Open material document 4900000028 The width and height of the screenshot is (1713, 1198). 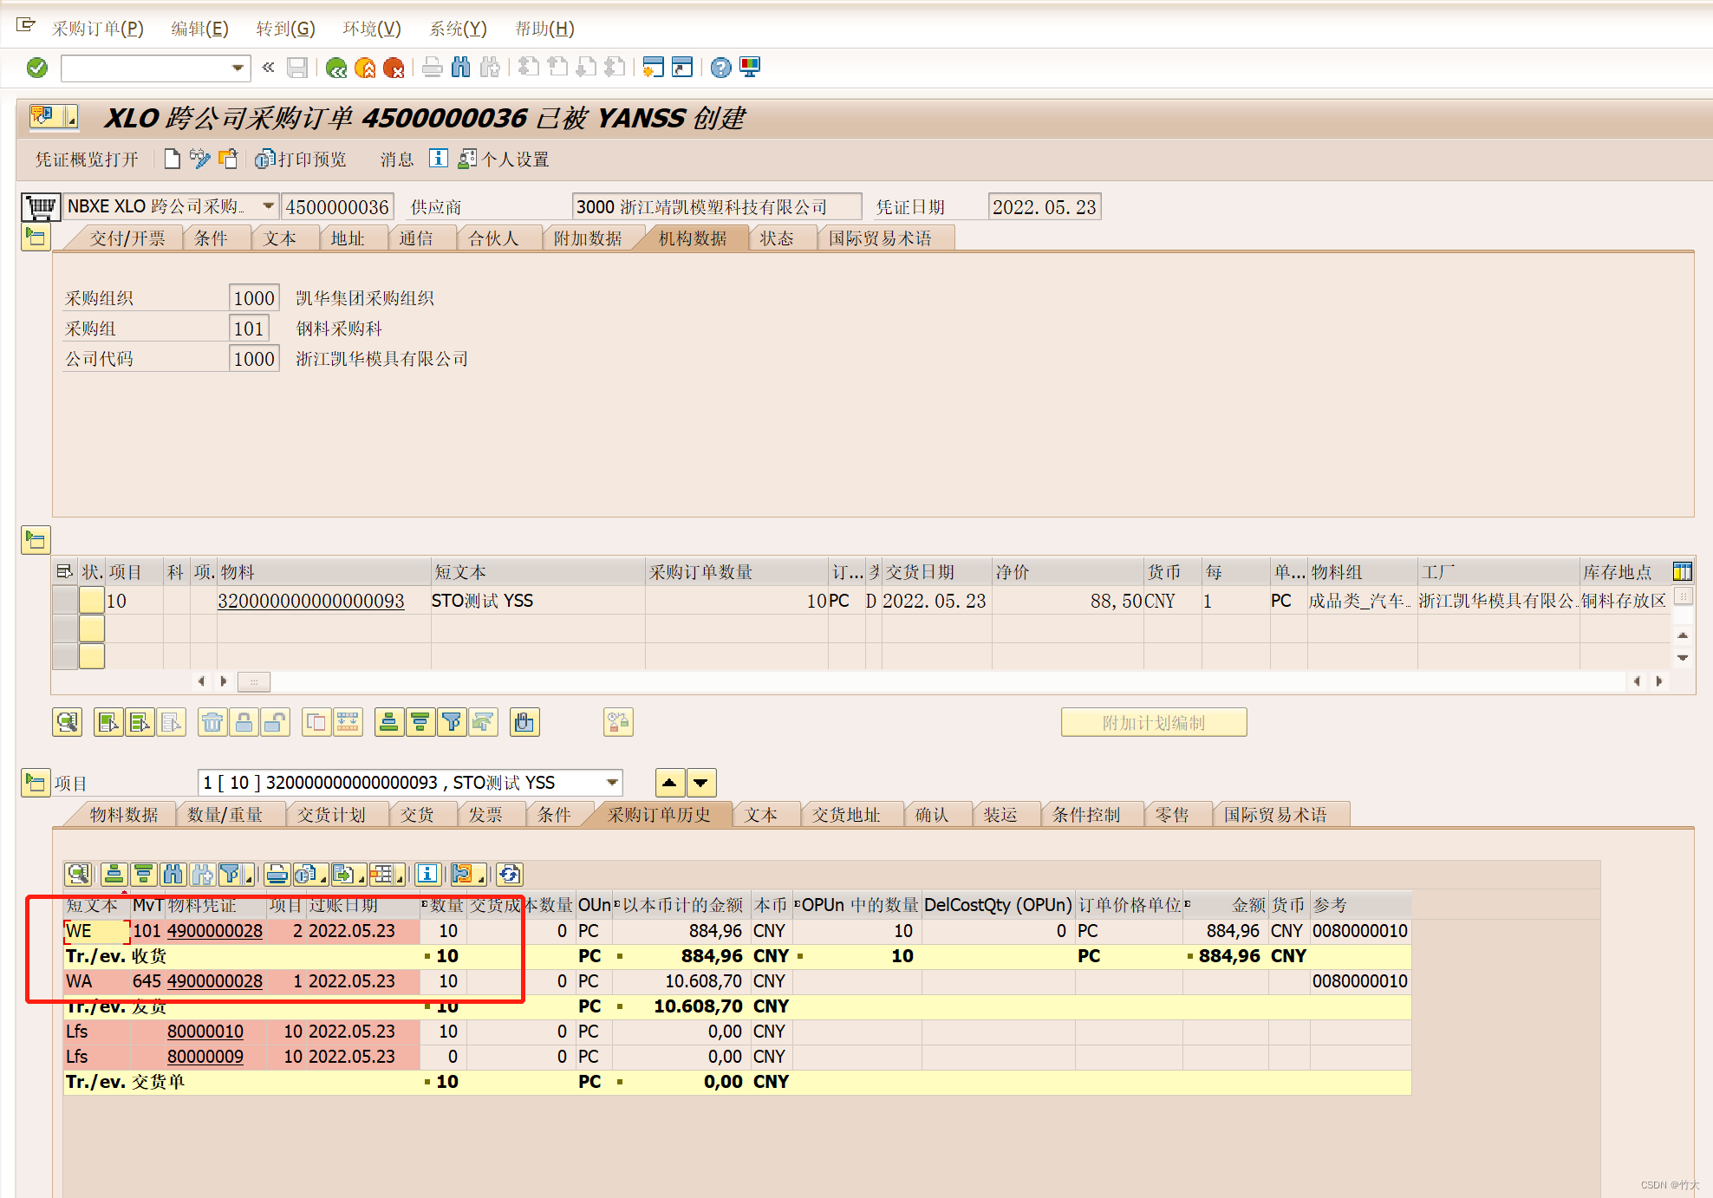(x=214, y=931)
